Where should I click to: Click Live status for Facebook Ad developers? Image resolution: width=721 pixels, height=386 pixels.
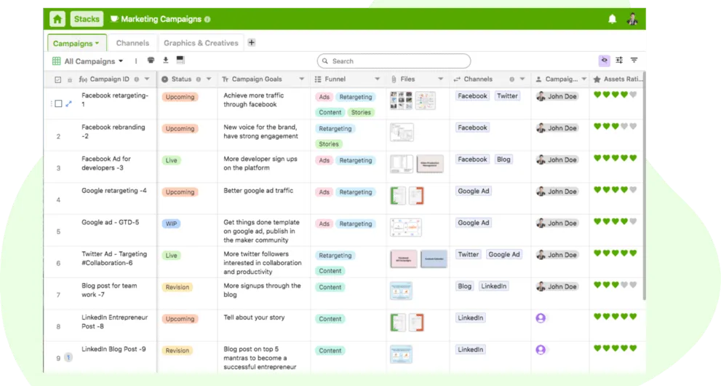pos(171,160)
